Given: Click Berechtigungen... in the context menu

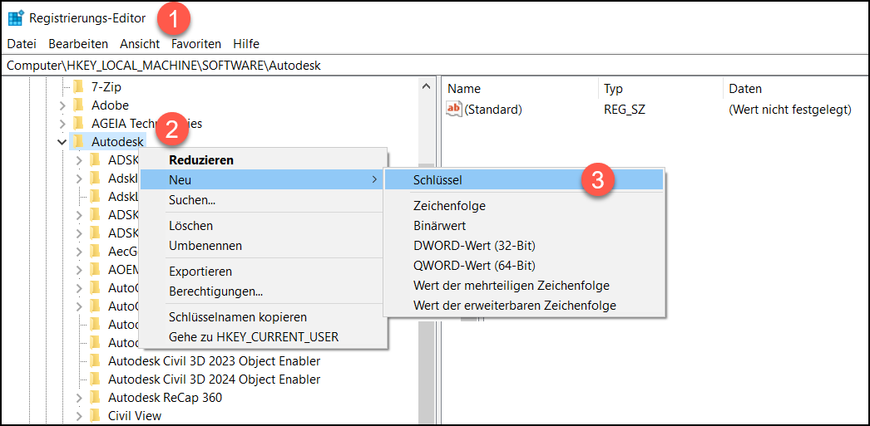Looking at the screenshot, I should click(215, 291).
